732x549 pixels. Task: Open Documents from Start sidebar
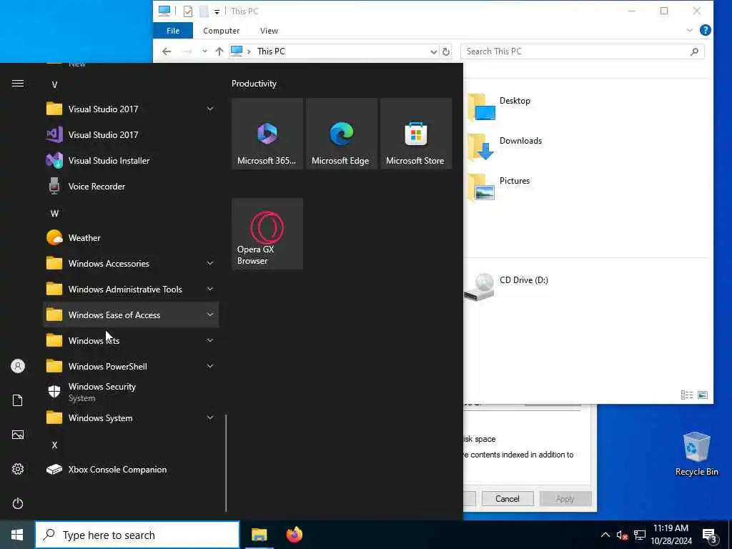pyautogui.click(x=18, y=400)
